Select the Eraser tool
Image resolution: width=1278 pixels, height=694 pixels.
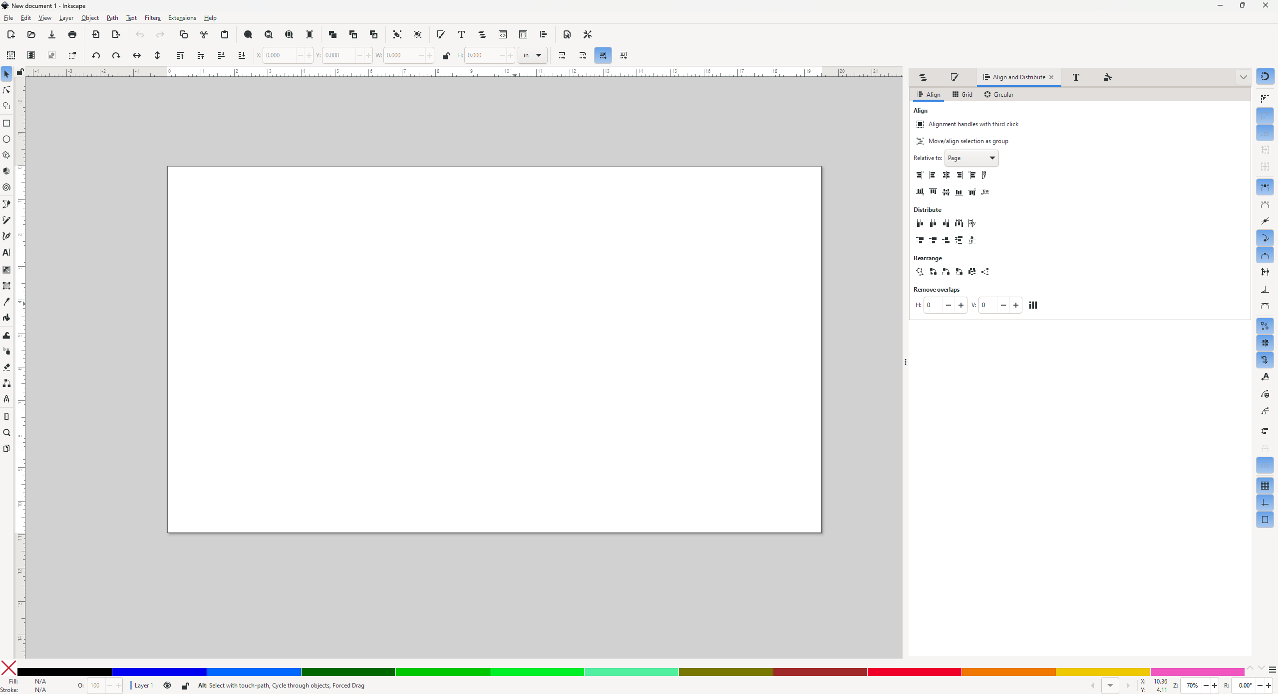tap(6, 367)
